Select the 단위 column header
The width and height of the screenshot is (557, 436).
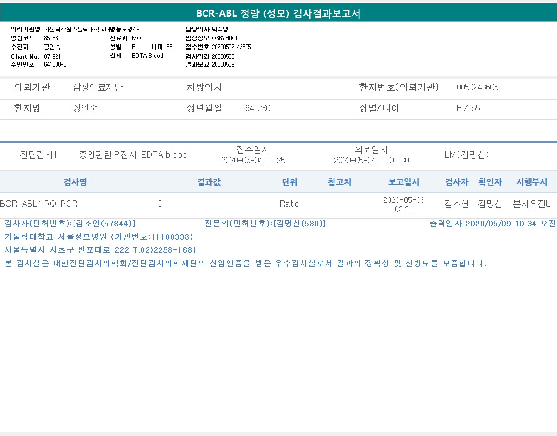pyautogui.click(x=290, y=182)
